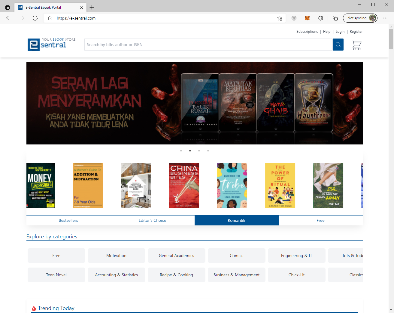Image resolution: width=394 pixels, height=313 pixels.
Task: Click the e-sentral logo
Action: [x=52, y=44]
